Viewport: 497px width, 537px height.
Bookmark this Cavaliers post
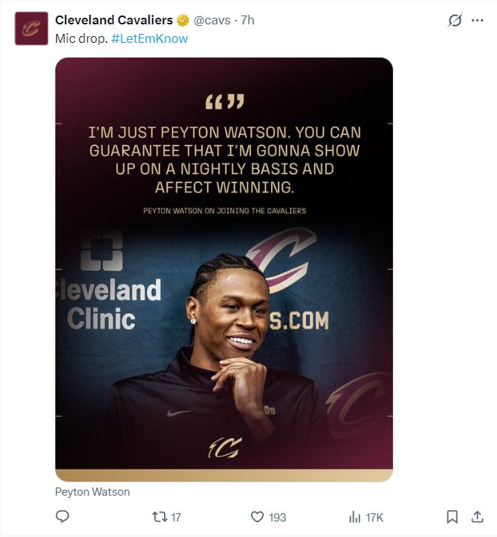(452, 517)
